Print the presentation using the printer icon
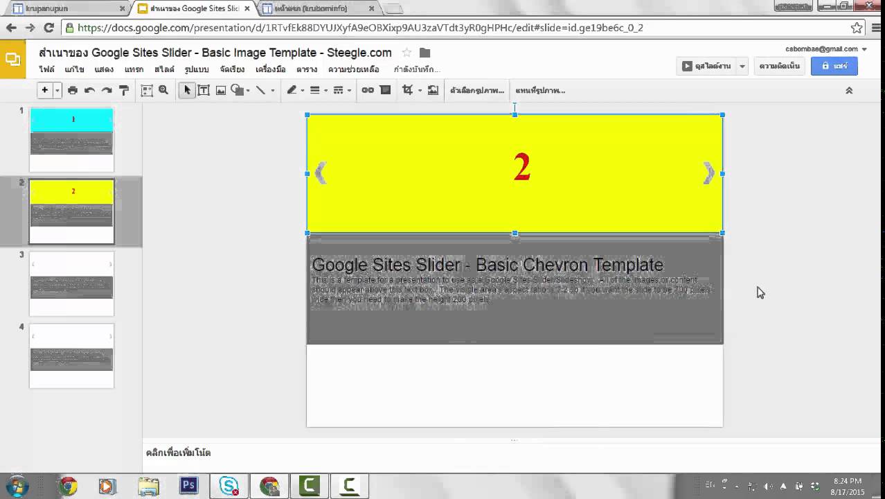Screen dimensions: 885x499 (x=73, y=90)
